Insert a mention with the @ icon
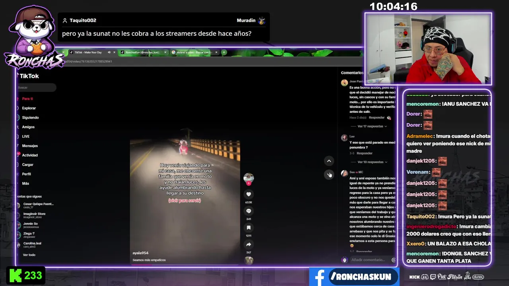This screenshot has height=286, width=509. pos(394,260)
